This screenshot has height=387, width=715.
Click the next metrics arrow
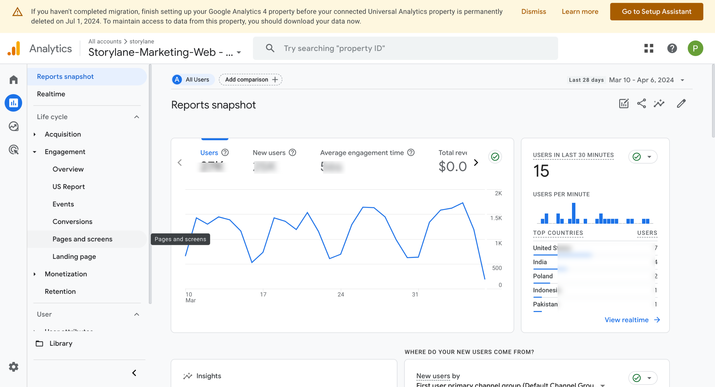coord(476,162)
